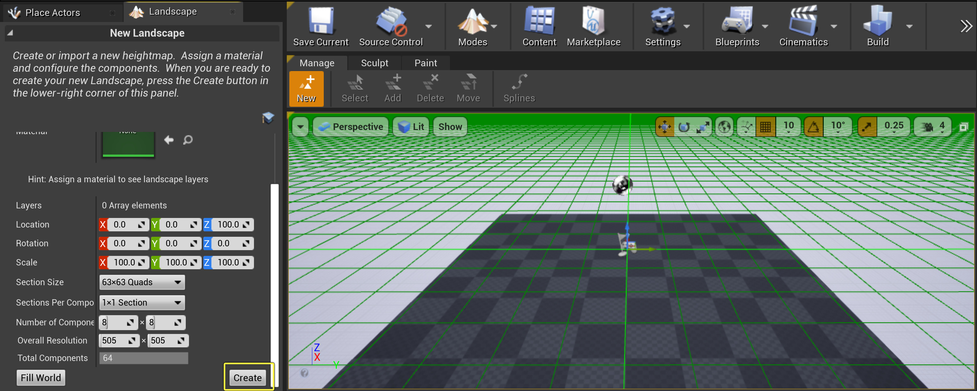
Task: Click the Save Current floppy icon
Action: [321, 21]
